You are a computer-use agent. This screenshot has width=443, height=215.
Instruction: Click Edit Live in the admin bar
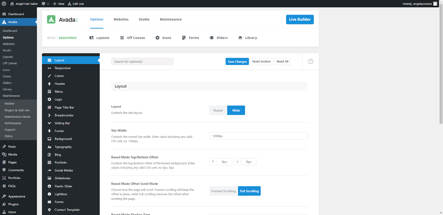(76, 4)
